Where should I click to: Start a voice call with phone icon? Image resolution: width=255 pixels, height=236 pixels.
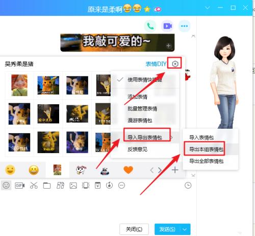(150, 26)
